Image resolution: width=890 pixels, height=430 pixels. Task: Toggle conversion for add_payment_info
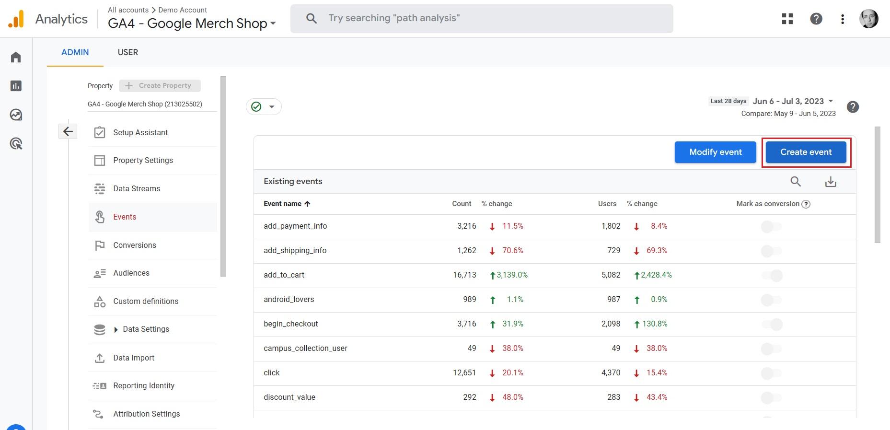pyautogui.click(x=772, y=226)
